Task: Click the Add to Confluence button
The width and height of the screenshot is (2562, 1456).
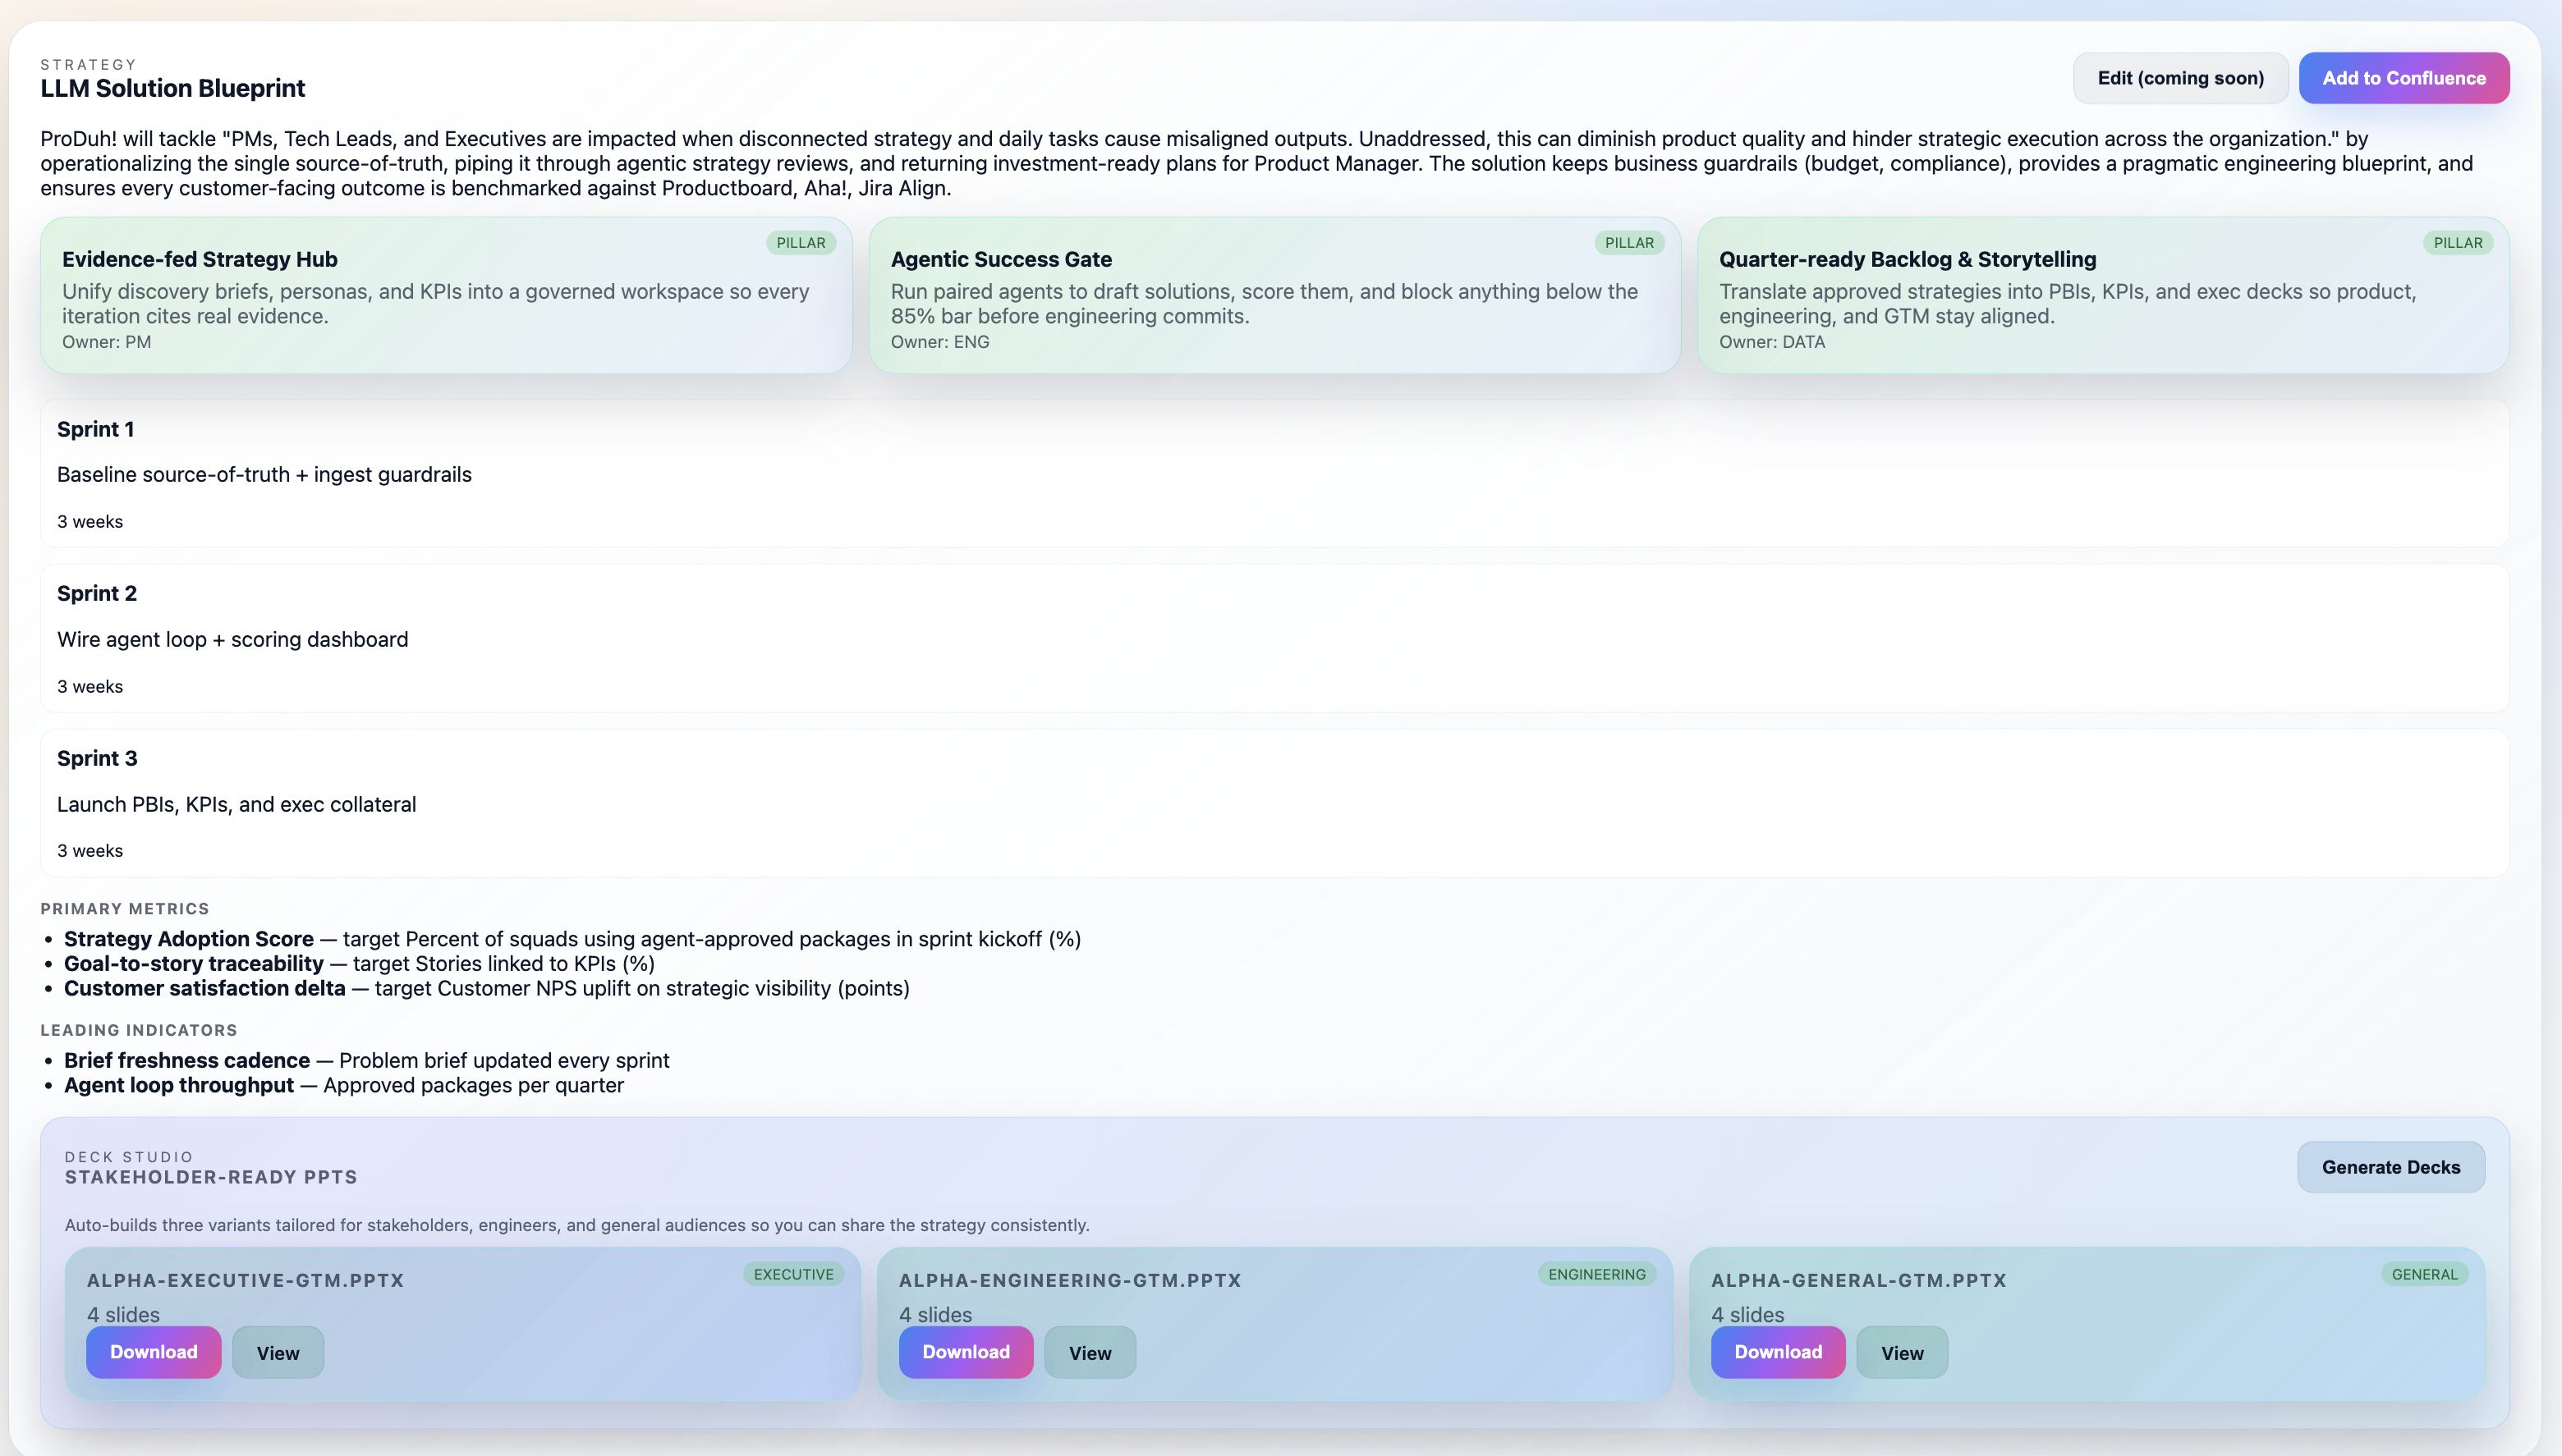Action: [x=2403, y=78]
